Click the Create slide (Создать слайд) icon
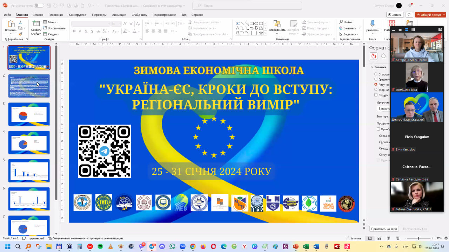This screenshot has height=252, width=449. click(x=36, y=24)
